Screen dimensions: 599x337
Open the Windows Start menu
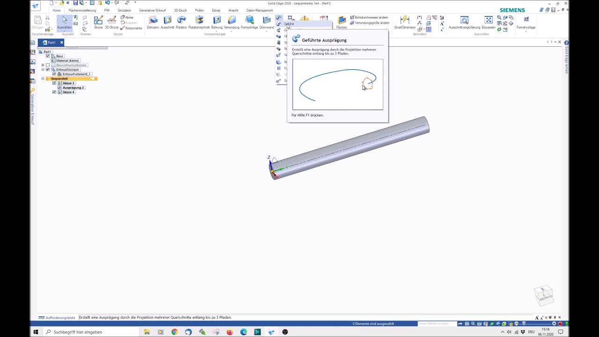coord(36,332)
